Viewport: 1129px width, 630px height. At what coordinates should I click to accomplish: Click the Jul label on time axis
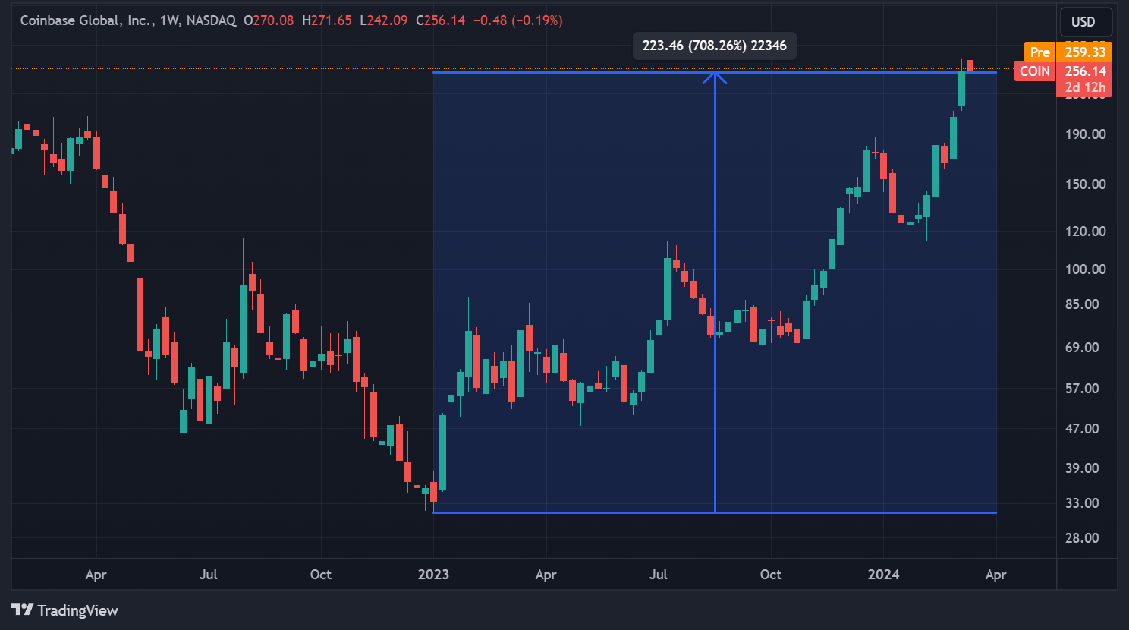(x=208, y=575)
